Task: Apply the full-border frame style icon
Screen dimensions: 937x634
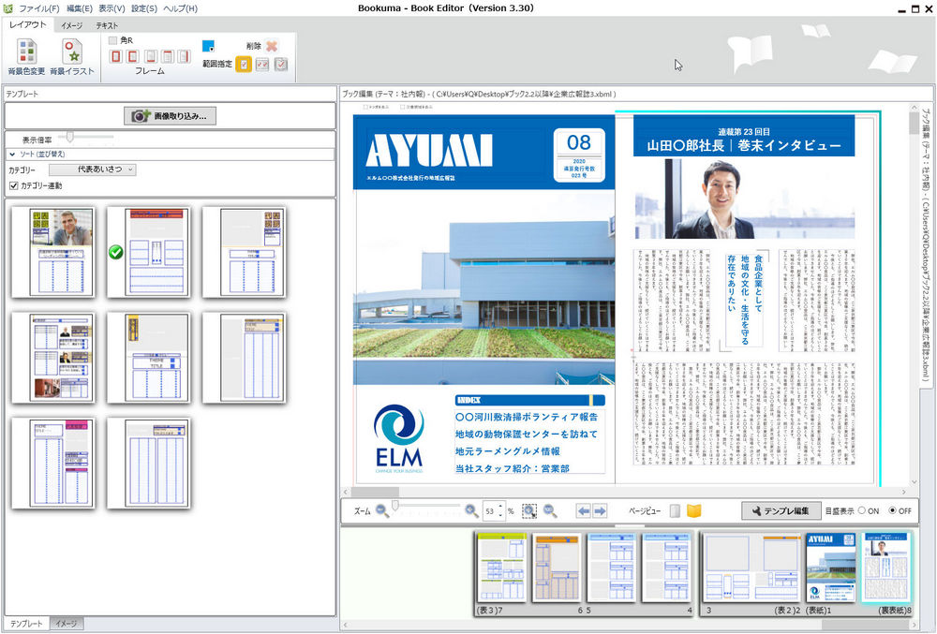Action: click(x=116, y=57)
